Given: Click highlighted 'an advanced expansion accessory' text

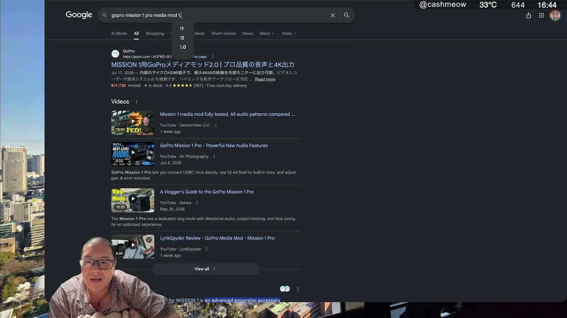Looking at the screenshot, I should point(242,300).
